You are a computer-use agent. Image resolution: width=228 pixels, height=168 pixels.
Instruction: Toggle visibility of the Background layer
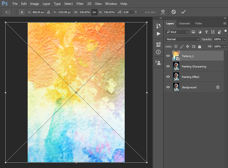[168, 87]
